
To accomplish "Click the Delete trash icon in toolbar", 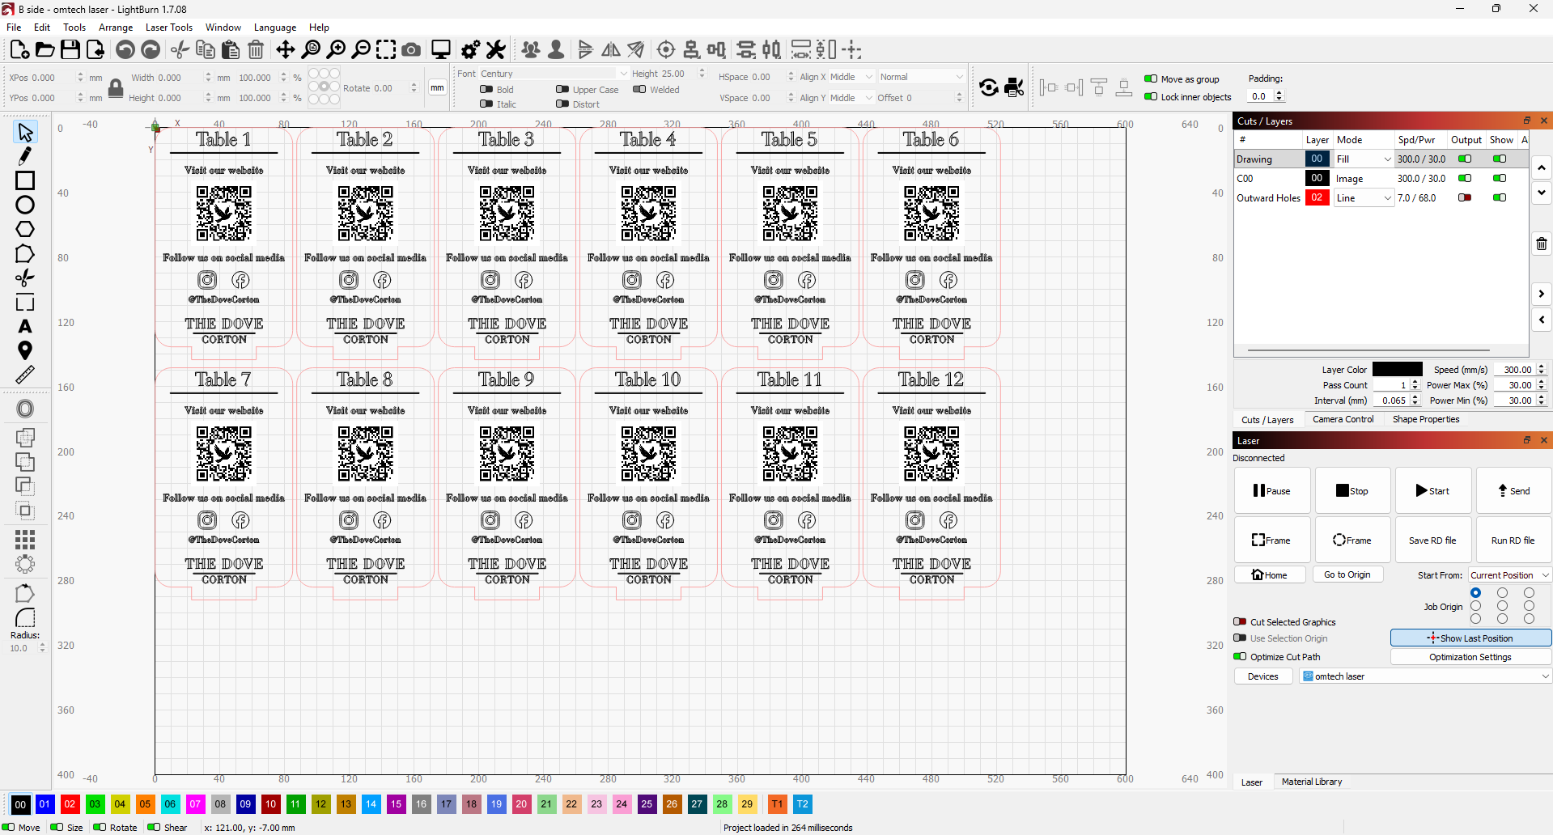I will pos(256,50).
